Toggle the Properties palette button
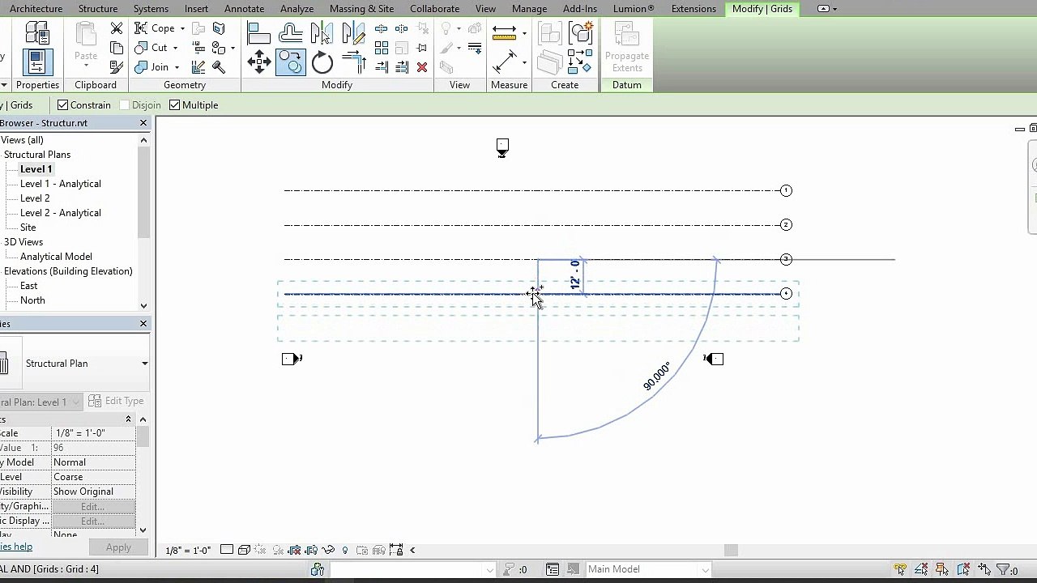The width and height of the screenshot is (1037, 583). coord(37,62)
